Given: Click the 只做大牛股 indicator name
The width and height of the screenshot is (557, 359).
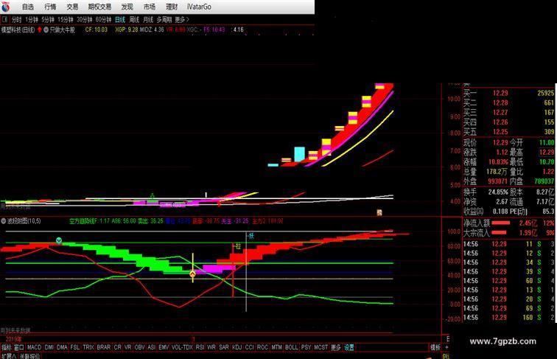Looking at the screenshot, I should click(x=63, y=30).
